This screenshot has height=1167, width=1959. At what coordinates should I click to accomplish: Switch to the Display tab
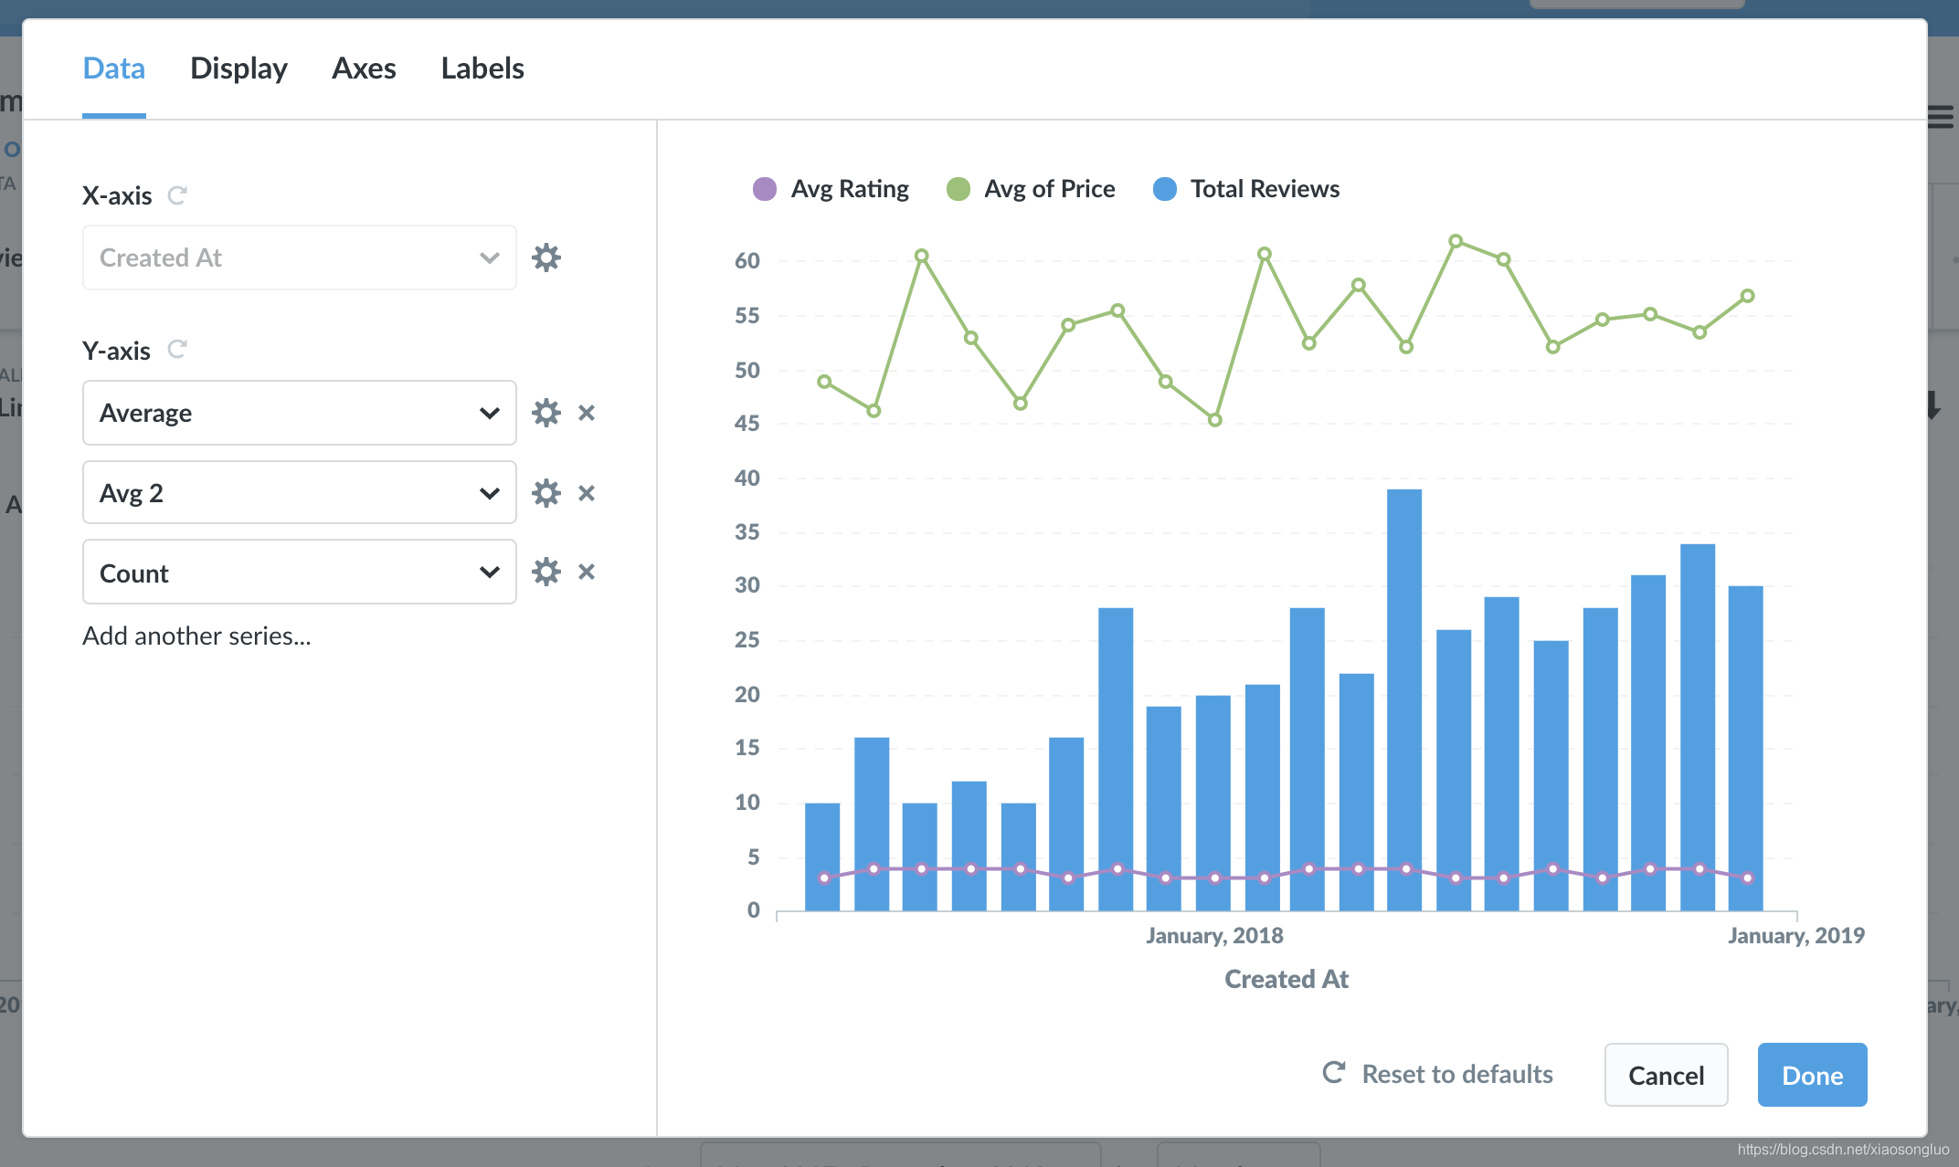click(x=238, y=68)
